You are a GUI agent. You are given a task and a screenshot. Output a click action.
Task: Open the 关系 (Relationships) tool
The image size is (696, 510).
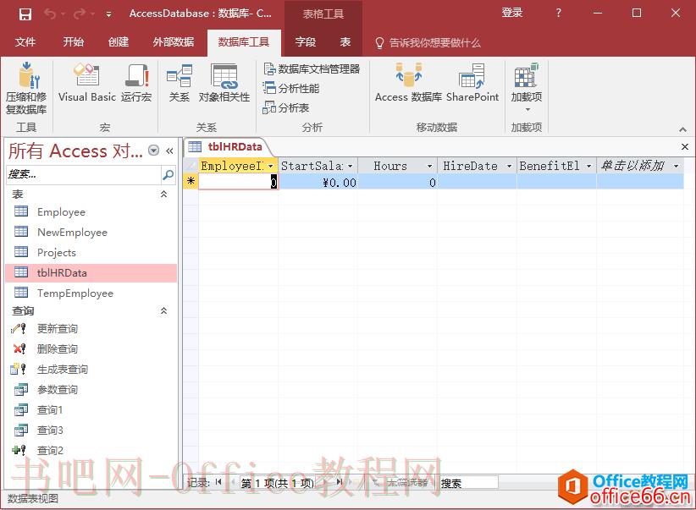click(x=180, y=83)
